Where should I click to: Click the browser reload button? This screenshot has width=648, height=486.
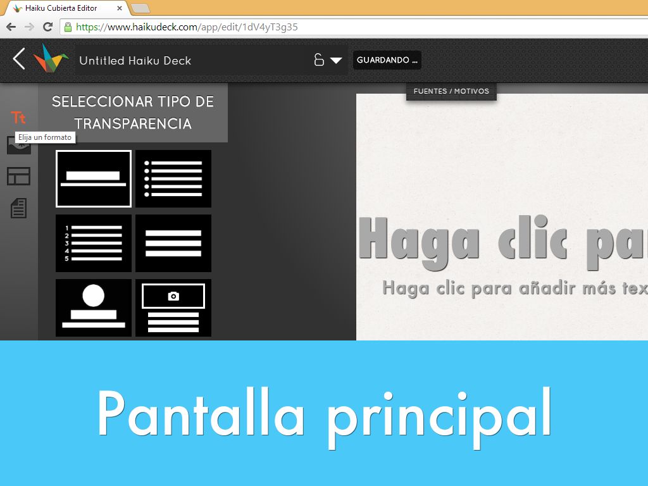47,27
